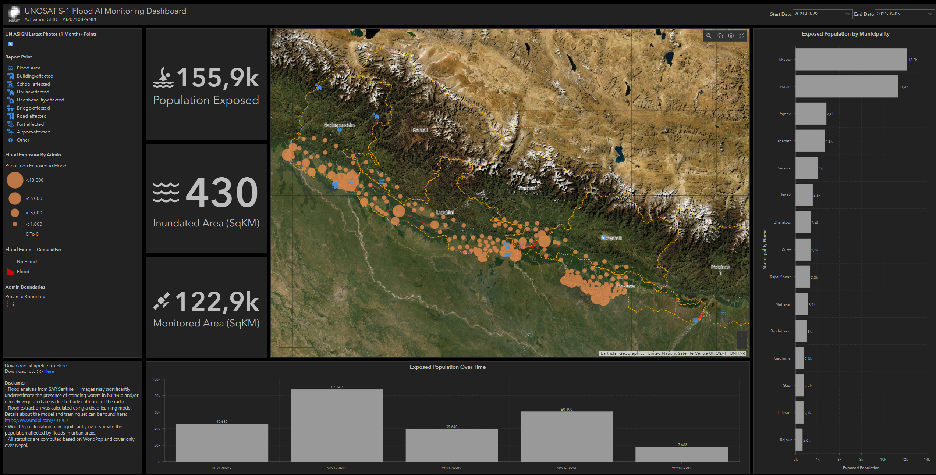The image size is (936, 475).
Task: Click the shapefile download Here link
Action: coord(61,366)
